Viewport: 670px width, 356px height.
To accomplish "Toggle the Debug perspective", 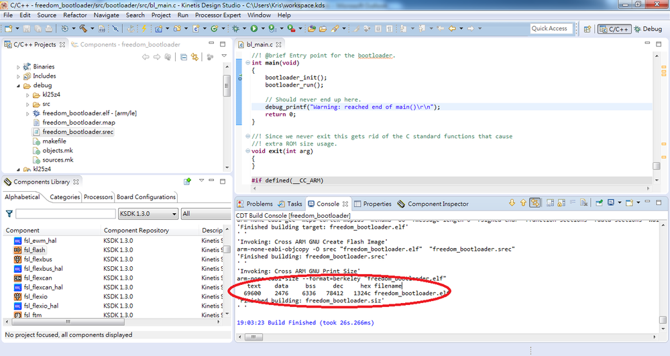I will tap(648, 29).
